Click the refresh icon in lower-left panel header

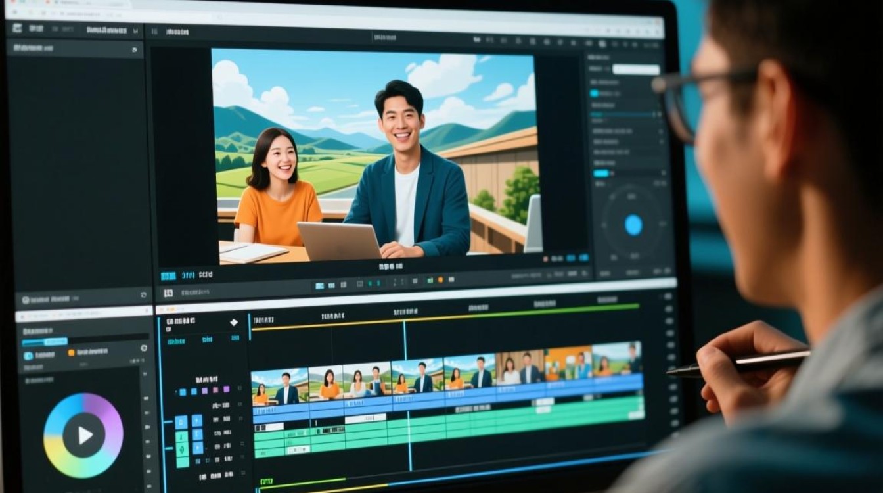click(x=143, y=295)
